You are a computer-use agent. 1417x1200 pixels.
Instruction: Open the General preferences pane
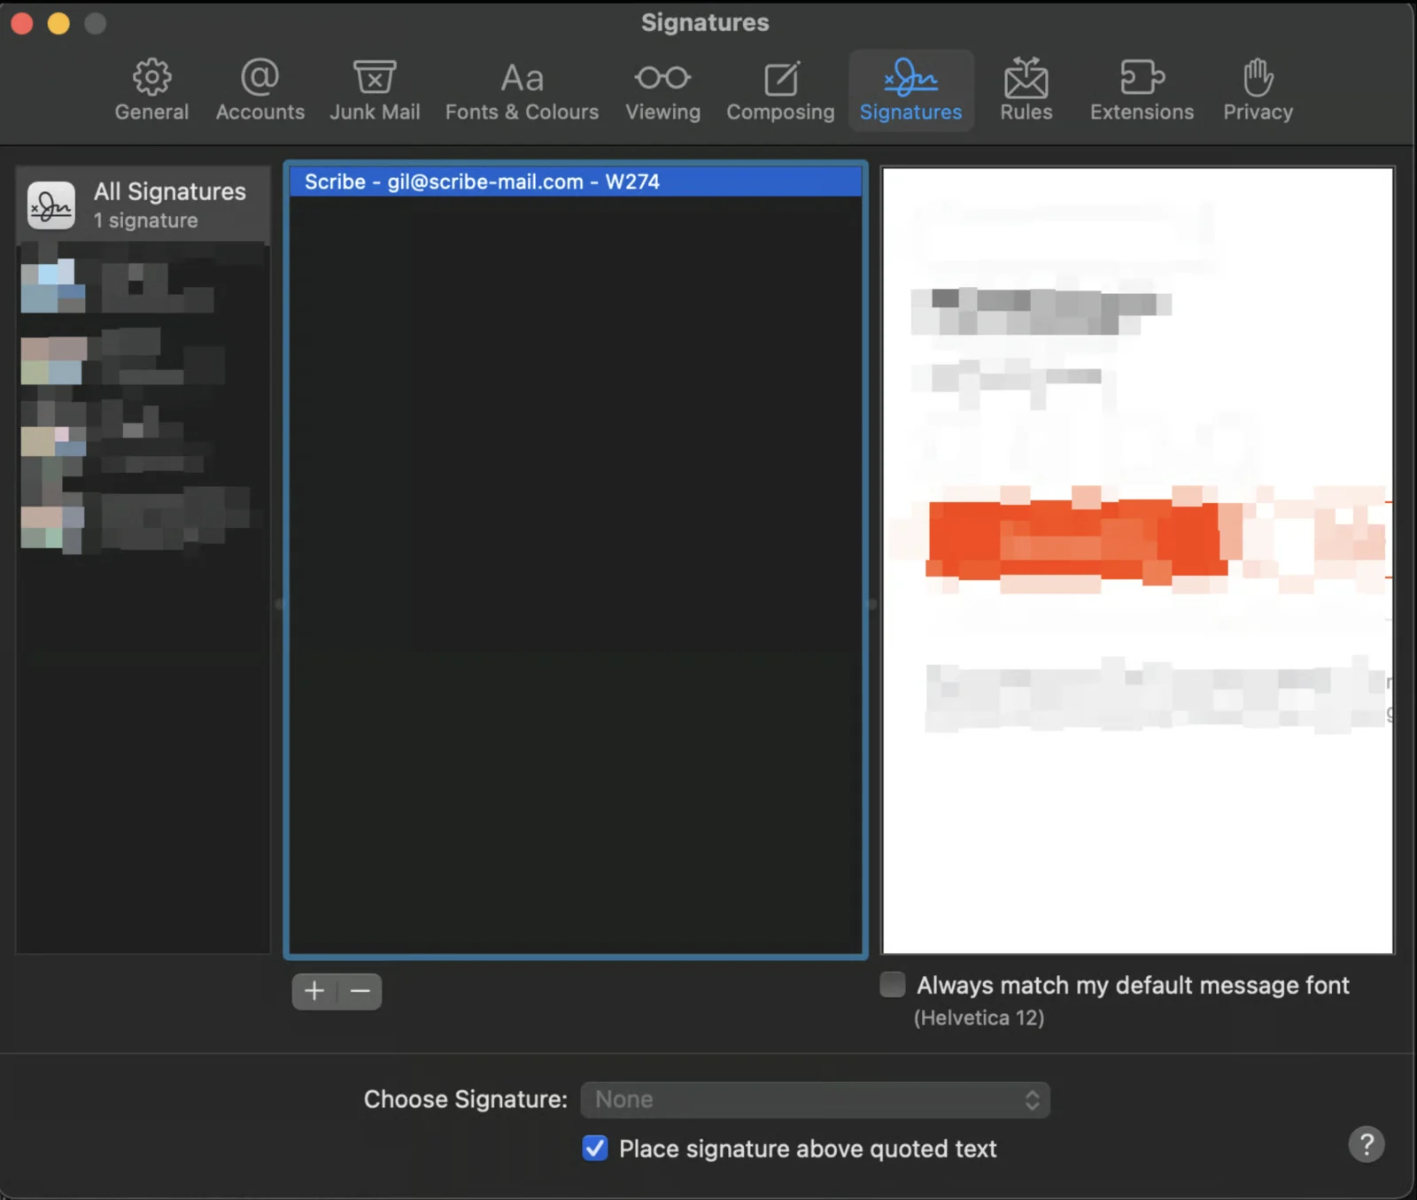(151, 90)
